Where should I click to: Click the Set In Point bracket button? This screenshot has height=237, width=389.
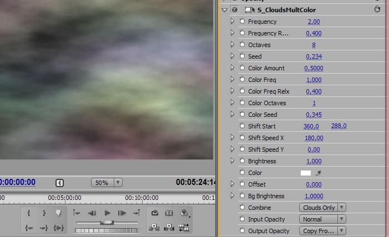(29, 213)
